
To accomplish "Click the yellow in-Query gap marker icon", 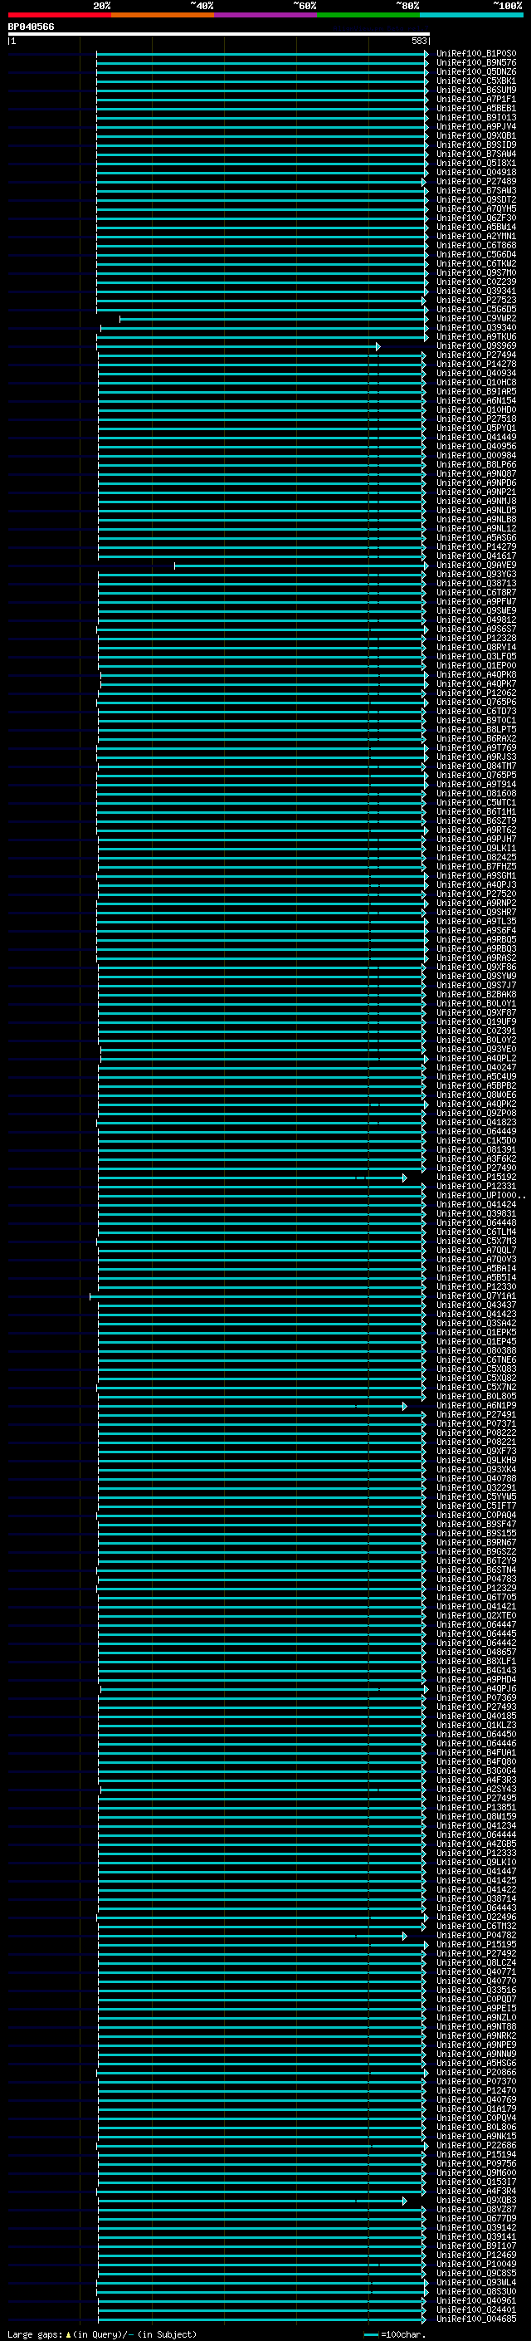I will click(68, 2334).
